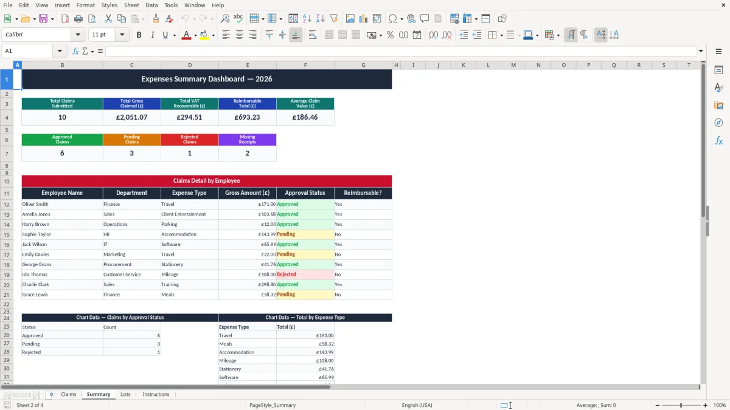Open sidebar Gallery icon
This screenshot has width=730, height=410.
coord(718,105)
